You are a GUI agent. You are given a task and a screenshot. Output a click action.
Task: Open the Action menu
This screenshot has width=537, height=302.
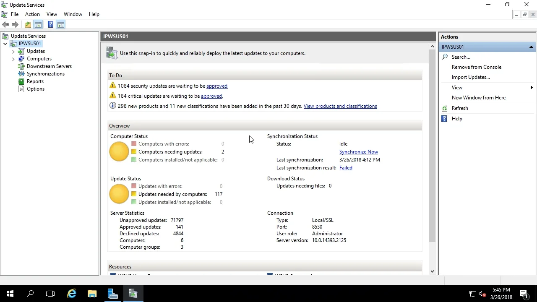32,14
